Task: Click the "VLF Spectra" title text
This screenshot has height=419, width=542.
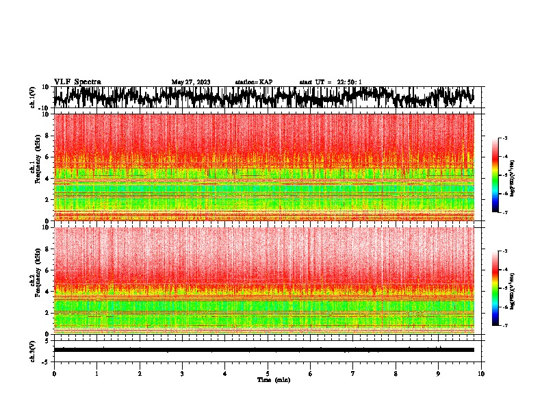Action: point(77,82)
